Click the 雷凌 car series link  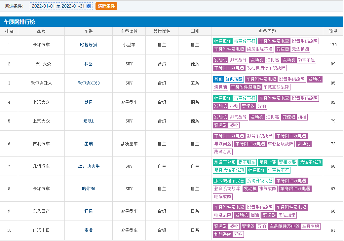click(x=89, y=230)
